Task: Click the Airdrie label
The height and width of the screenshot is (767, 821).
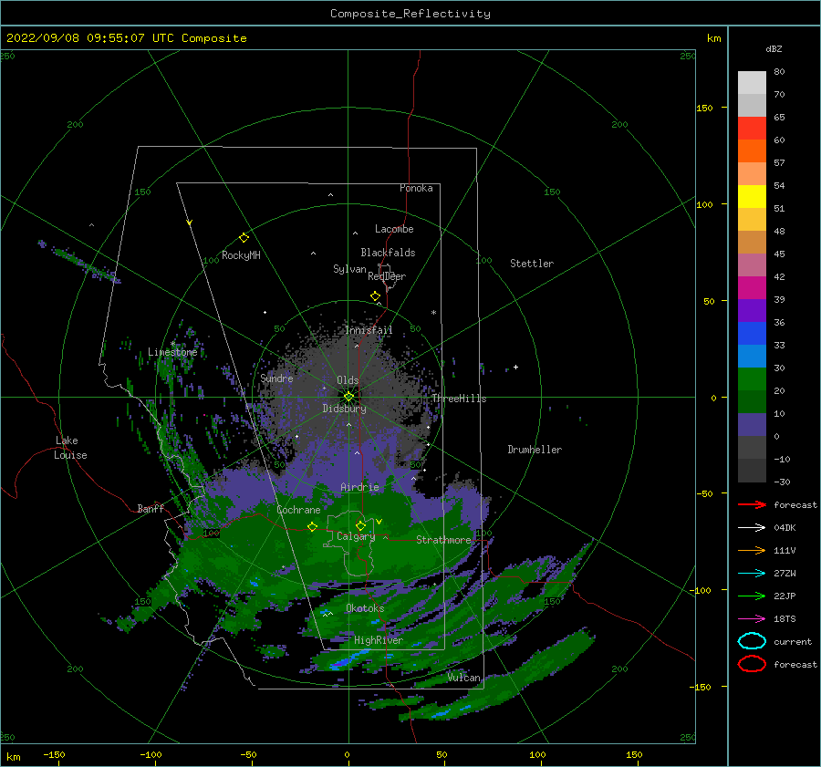Action: tap(359, 487)
